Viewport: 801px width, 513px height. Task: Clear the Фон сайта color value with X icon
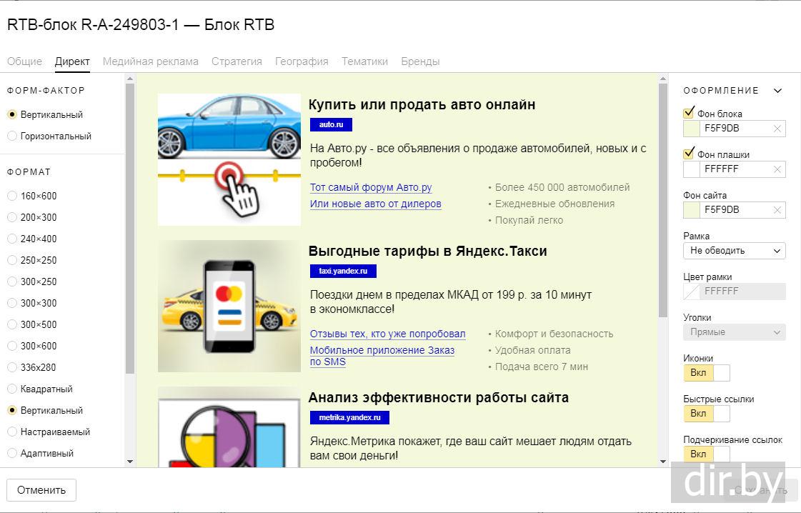777,210
